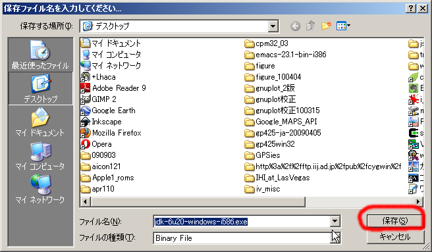Select the gnuplot校正100315 folder
The image size is (432, 252).
point(282,111)
